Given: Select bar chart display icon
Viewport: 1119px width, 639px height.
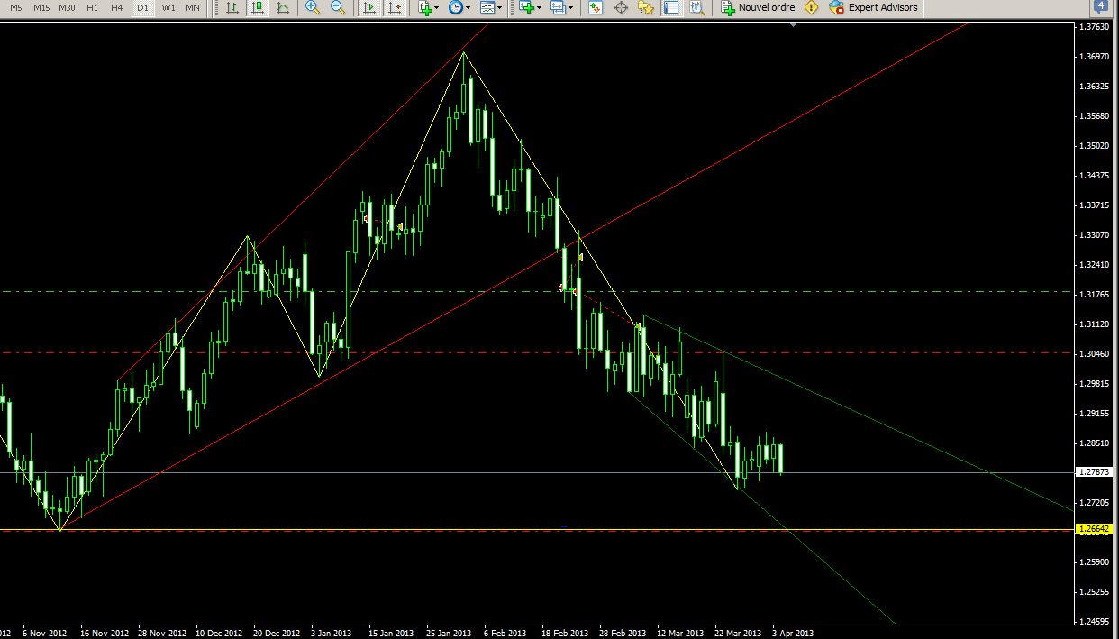Looking at the screenshot, I should coord(232,7).
